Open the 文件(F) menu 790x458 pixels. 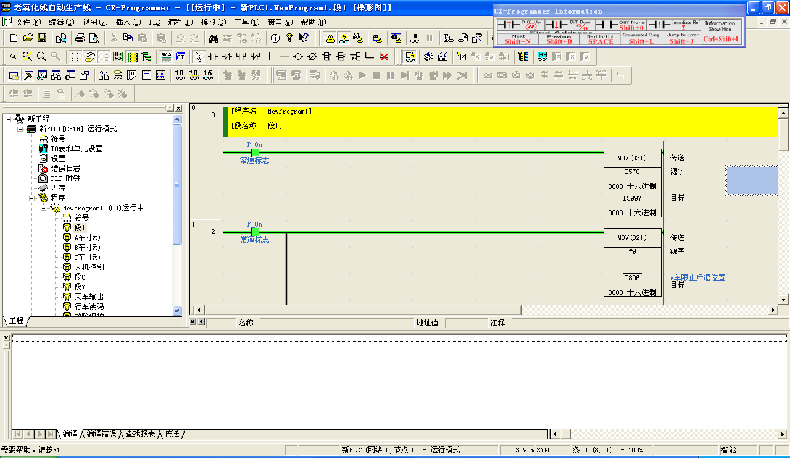point(27,22)
